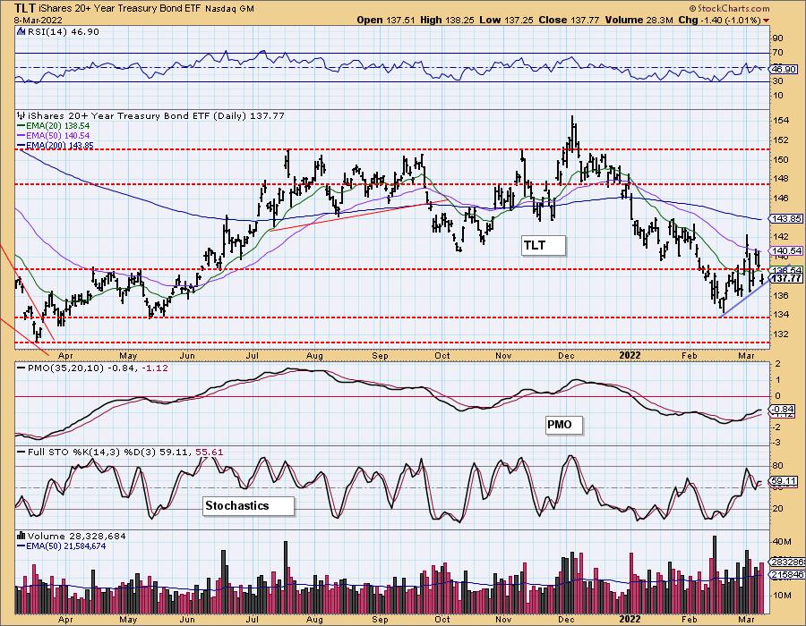The height and width of the screenshot is (626, 806).
Task: Click the Volume 28.3M header value
Action: pos(639,20)
